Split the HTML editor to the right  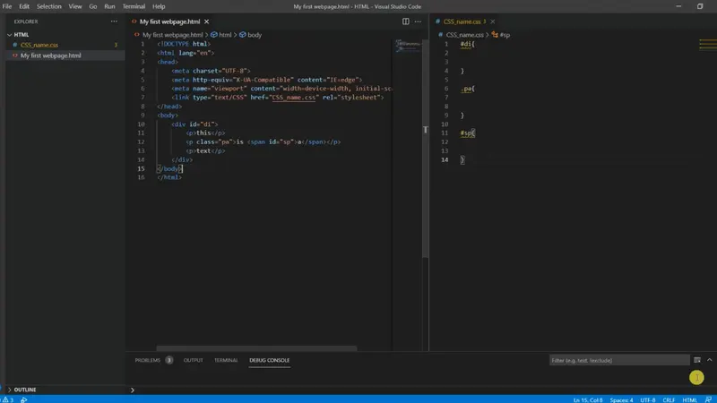406,21
